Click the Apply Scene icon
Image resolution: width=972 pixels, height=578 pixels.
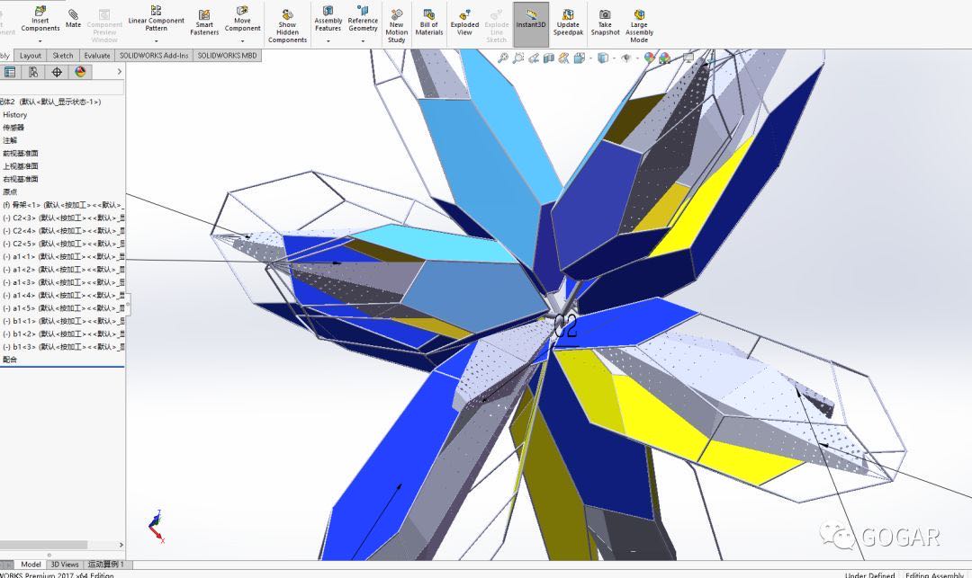(x=664, y=58)
